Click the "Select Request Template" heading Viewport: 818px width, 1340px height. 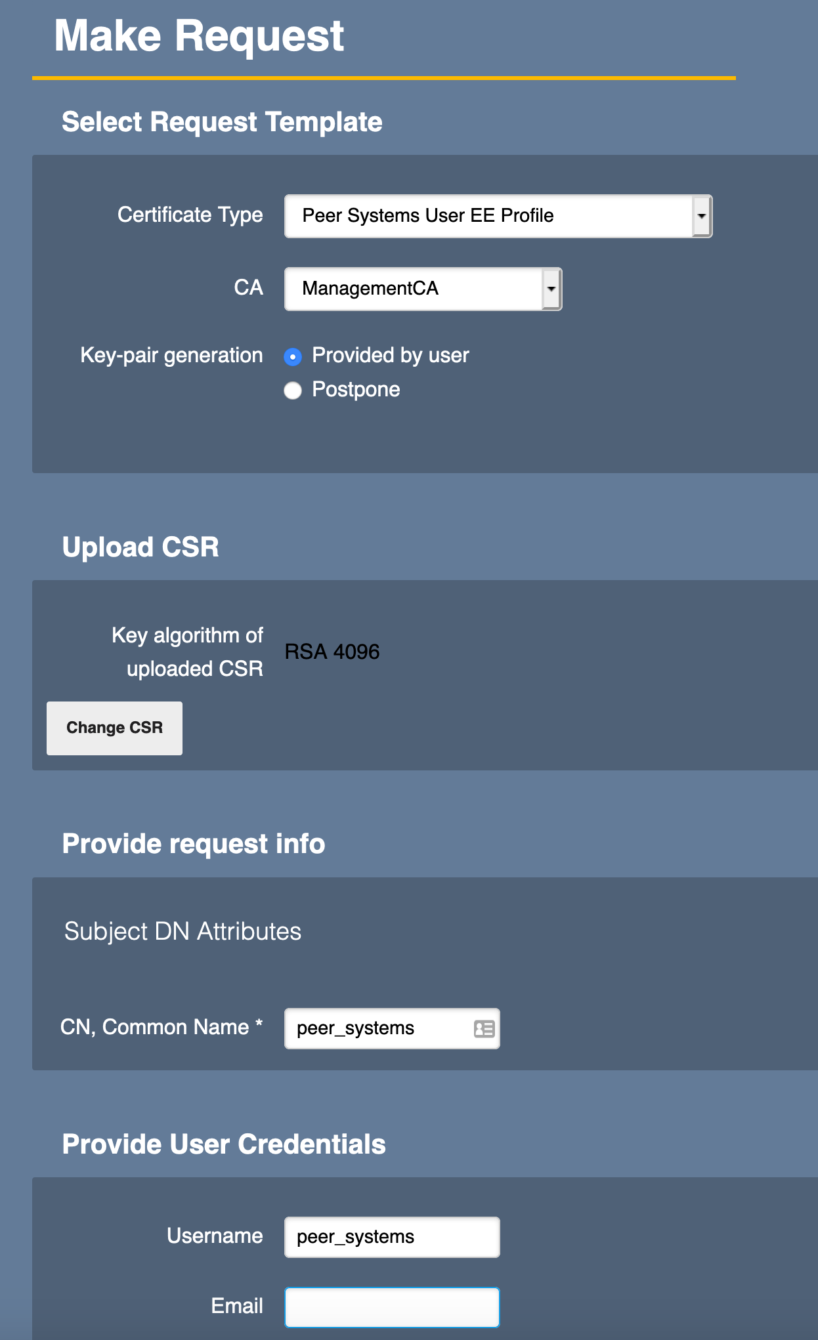point(222,122)
